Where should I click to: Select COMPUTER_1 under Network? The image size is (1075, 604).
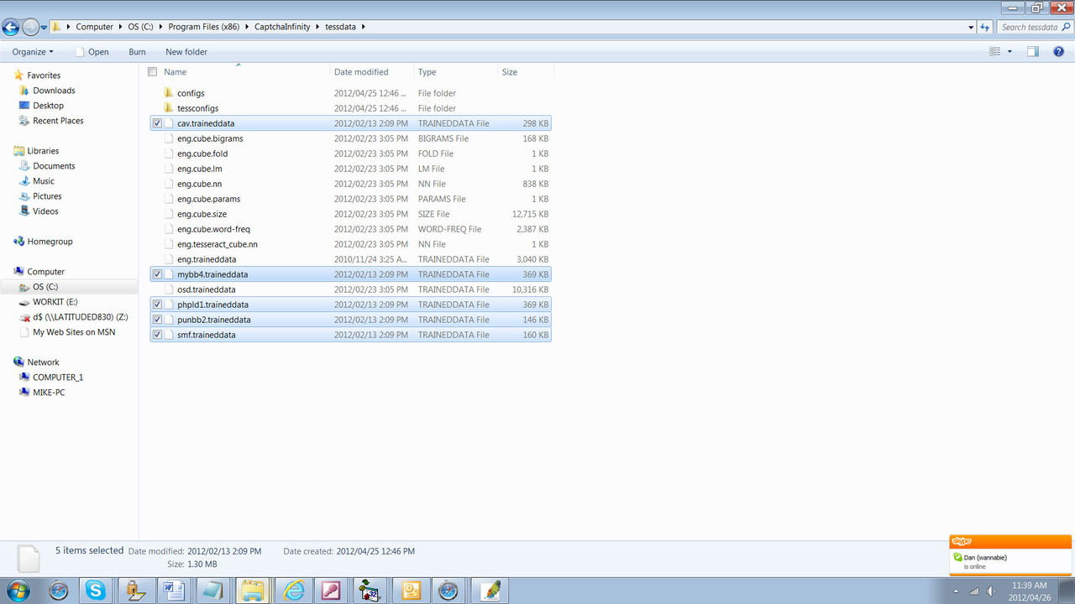point(58,377)
